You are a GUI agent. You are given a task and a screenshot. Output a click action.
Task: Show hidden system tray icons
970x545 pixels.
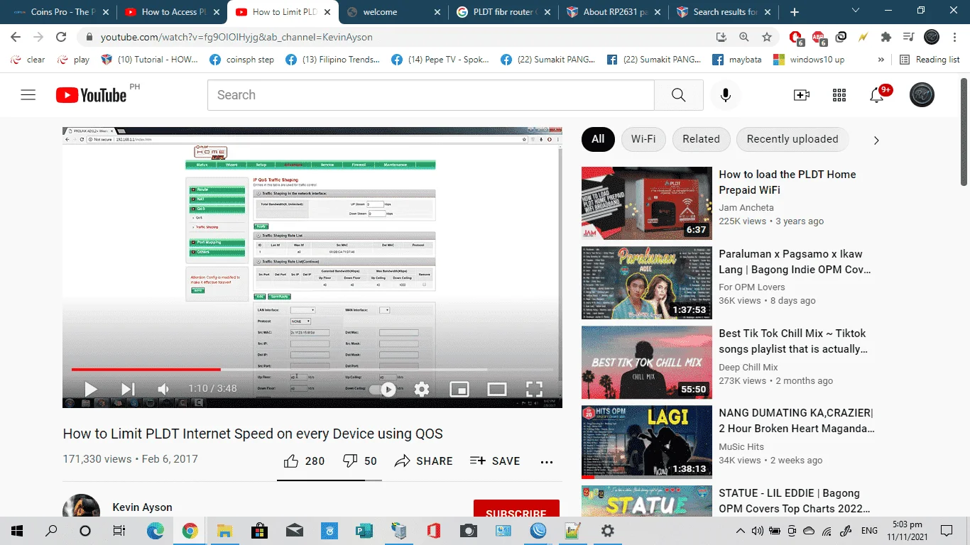[741, 531]
